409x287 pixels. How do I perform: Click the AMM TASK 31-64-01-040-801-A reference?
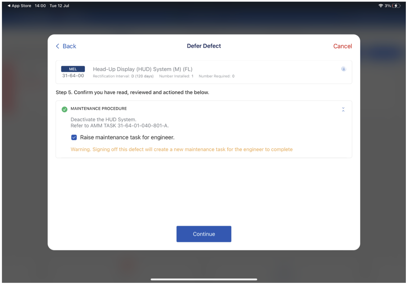[120, 126]
